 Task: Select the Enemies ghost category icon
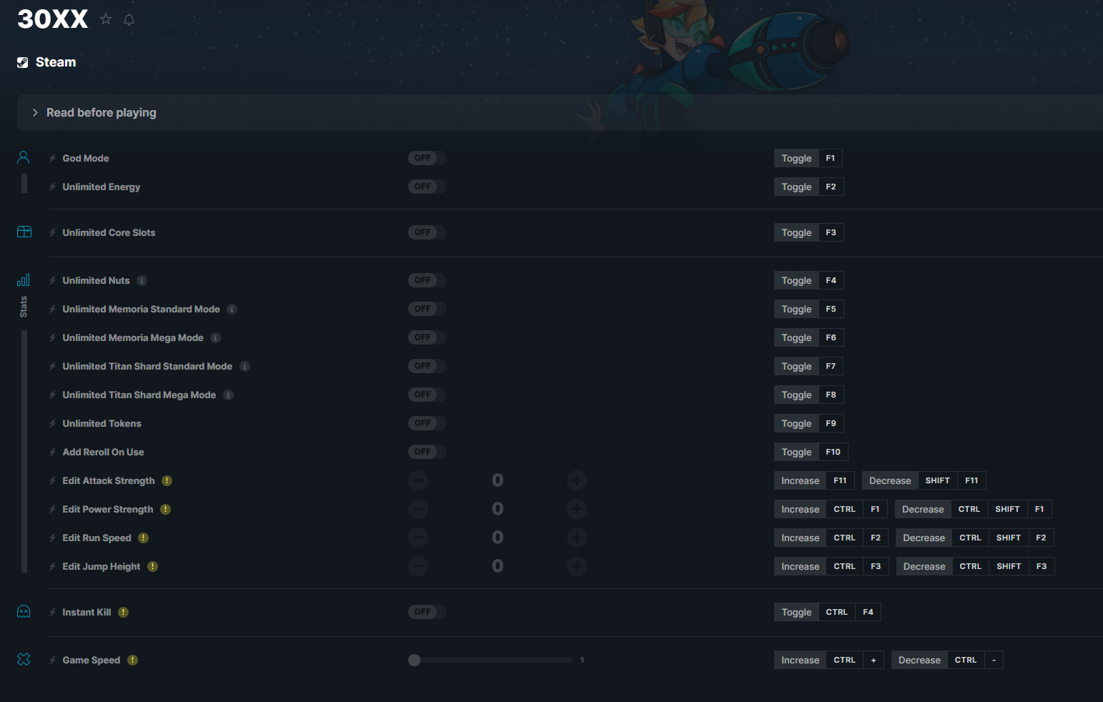coord(24,611)
